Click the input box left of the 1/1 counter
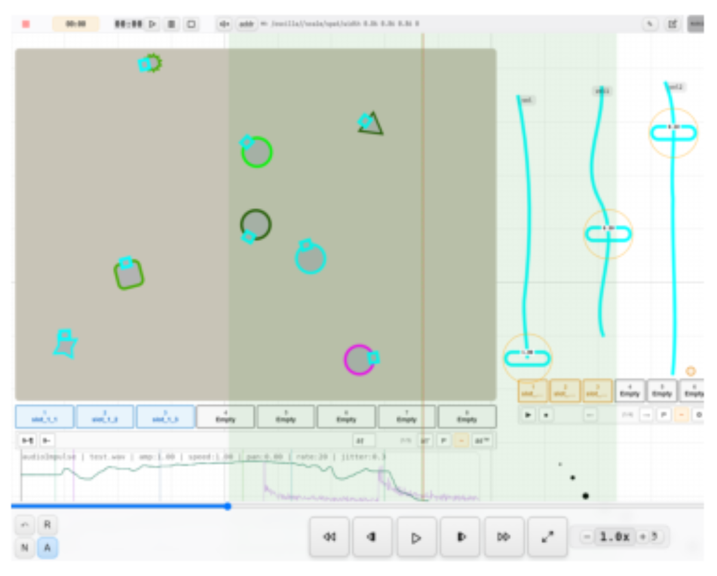 [x=364, y=441]
